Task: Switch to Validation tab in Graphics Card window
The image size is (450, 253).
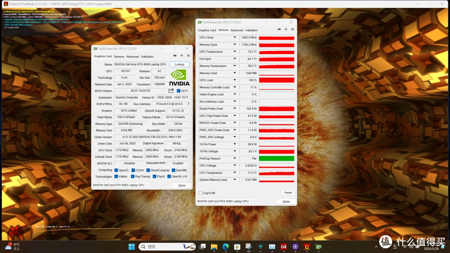Action: (x=147, y=57)
